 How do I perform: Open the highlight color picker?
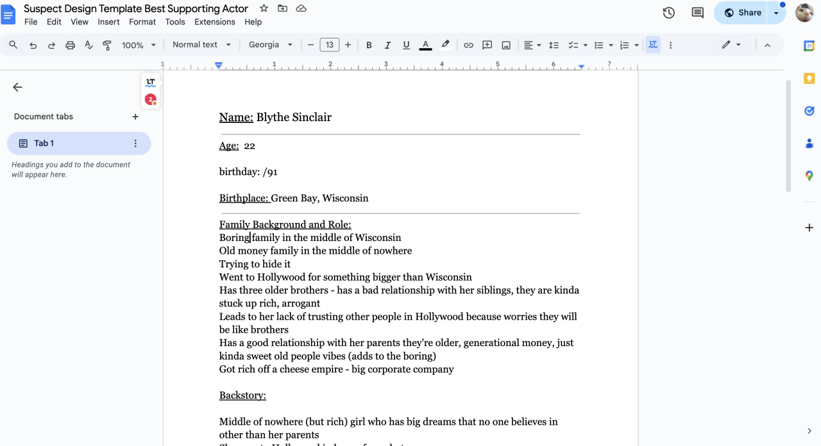coord(445,45)
